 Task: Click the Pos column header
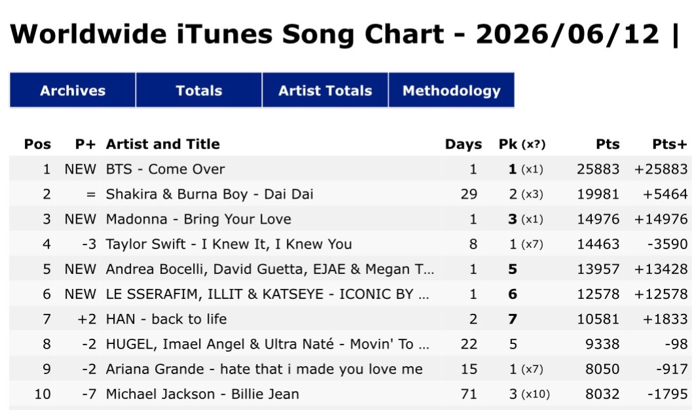click(x=37, y=144)
